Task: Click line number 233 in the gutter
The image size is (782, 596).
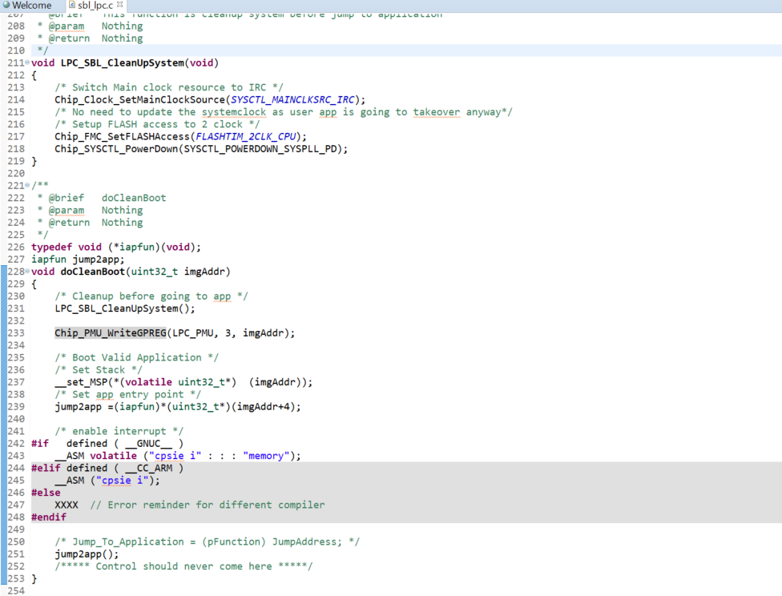Action: point(16,332)
